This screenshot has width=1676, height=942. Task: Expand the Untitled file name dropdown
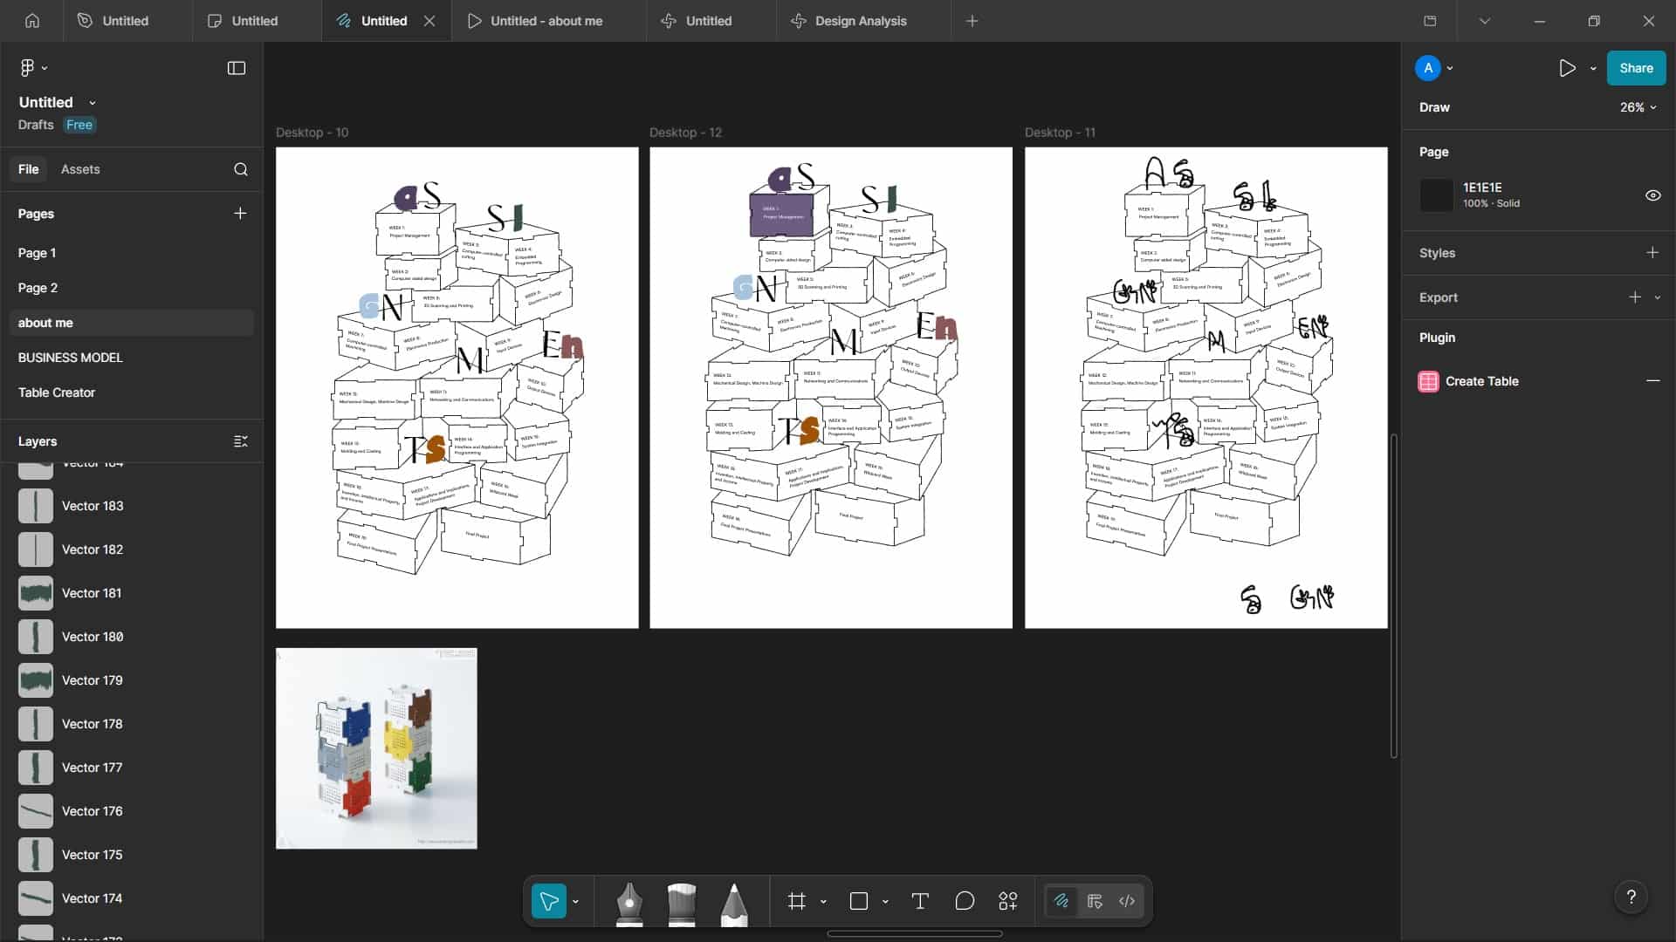[x=93, y=103]
